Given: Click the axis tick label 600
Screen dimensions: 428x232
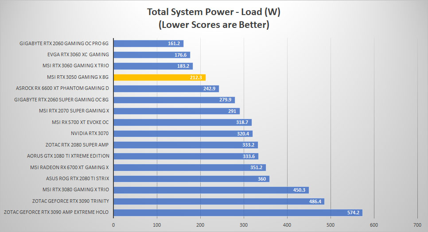Looking at the screenshot, I should coord(374,225).
